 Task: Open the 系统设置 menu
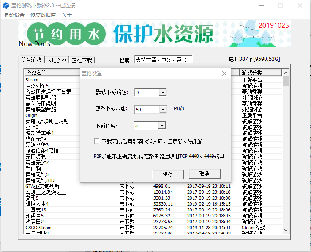click(x=14, y=15)
